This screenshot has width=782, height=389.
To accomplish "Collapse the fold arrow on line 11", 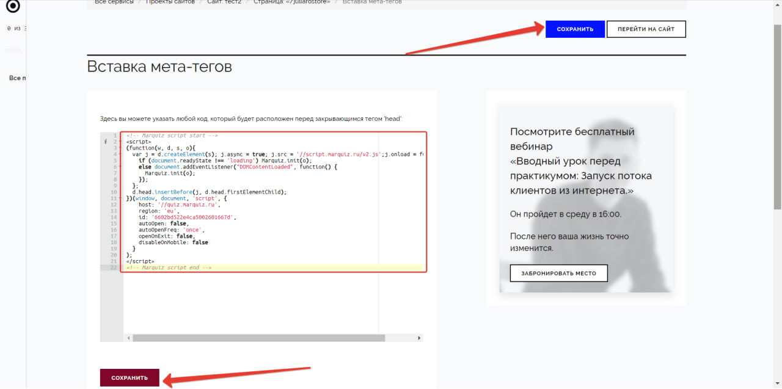I will pos(121,198).
